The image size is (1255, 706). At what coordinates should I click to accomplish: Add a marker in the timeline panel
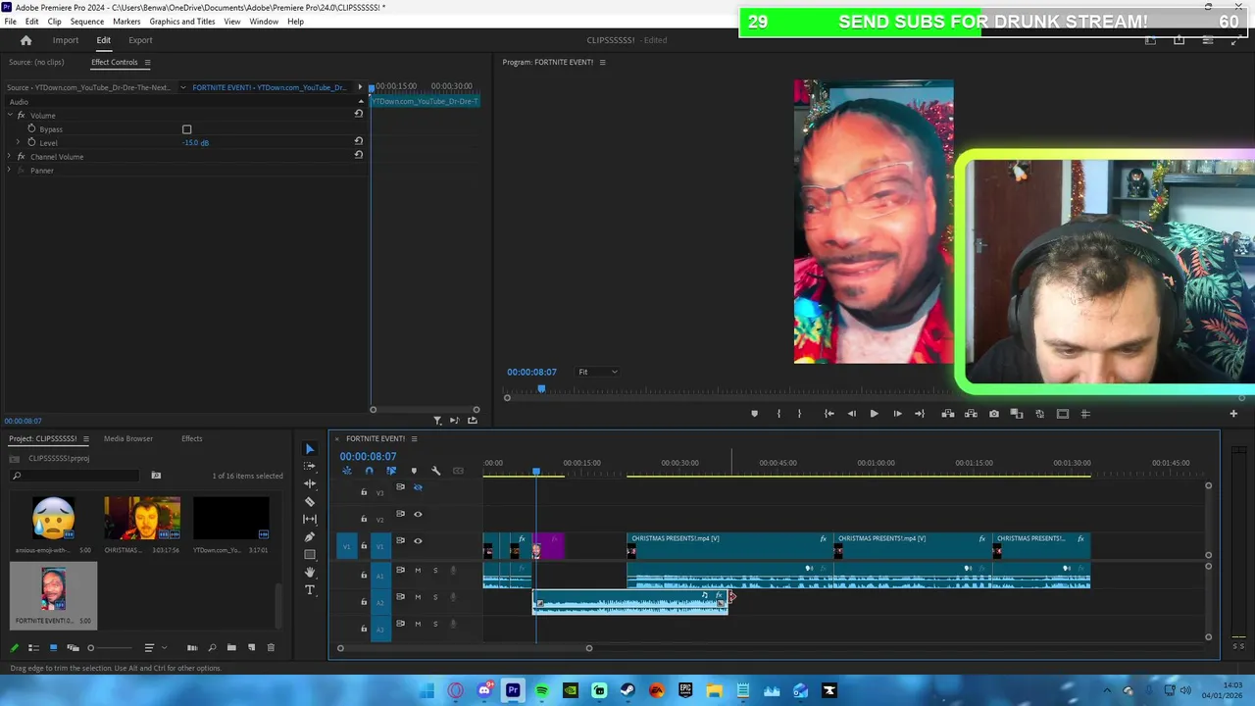click(414, 471)
